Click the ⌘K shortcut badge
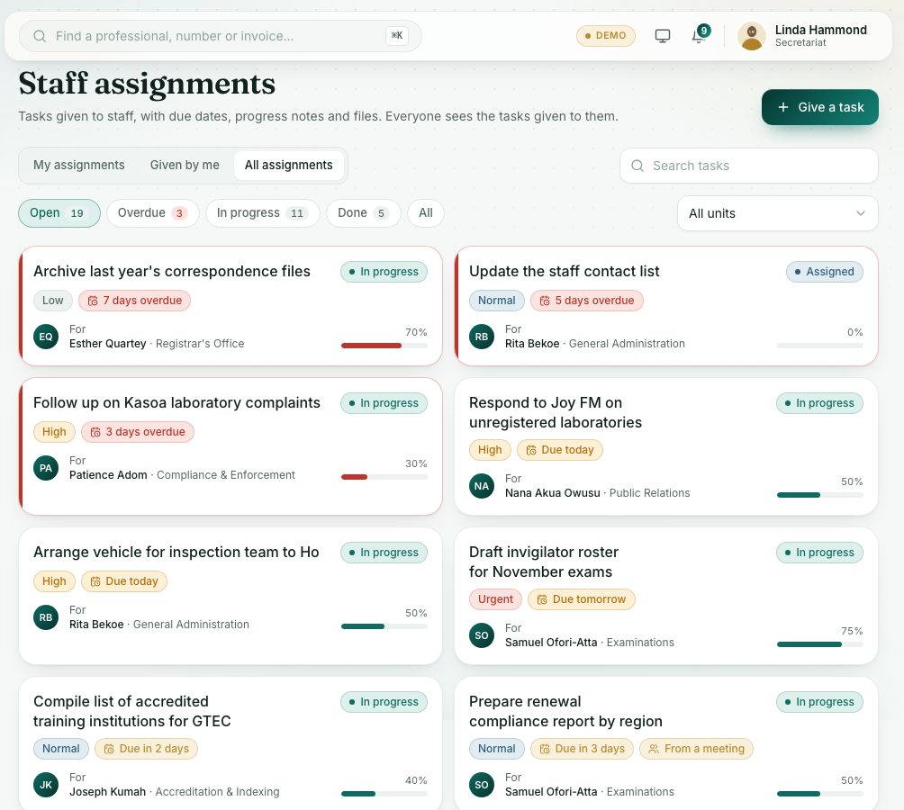Viewport: 904px width, 810px height. 397,36
